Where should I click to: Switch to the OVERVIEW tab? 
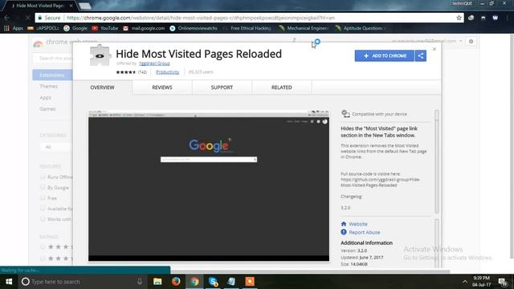tap(102, 88)
